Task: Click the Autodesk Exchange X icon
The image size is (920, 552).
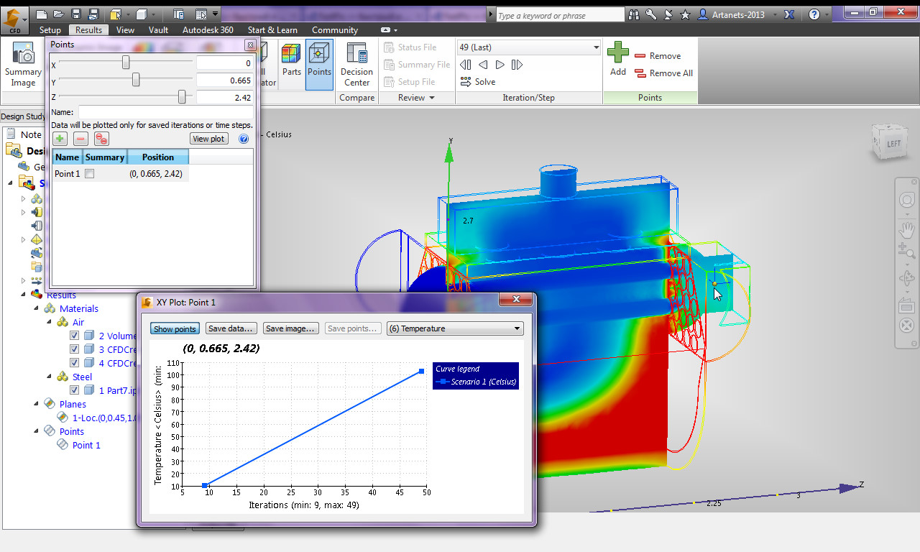Action: pyautogui.click(x=788, y=14)
